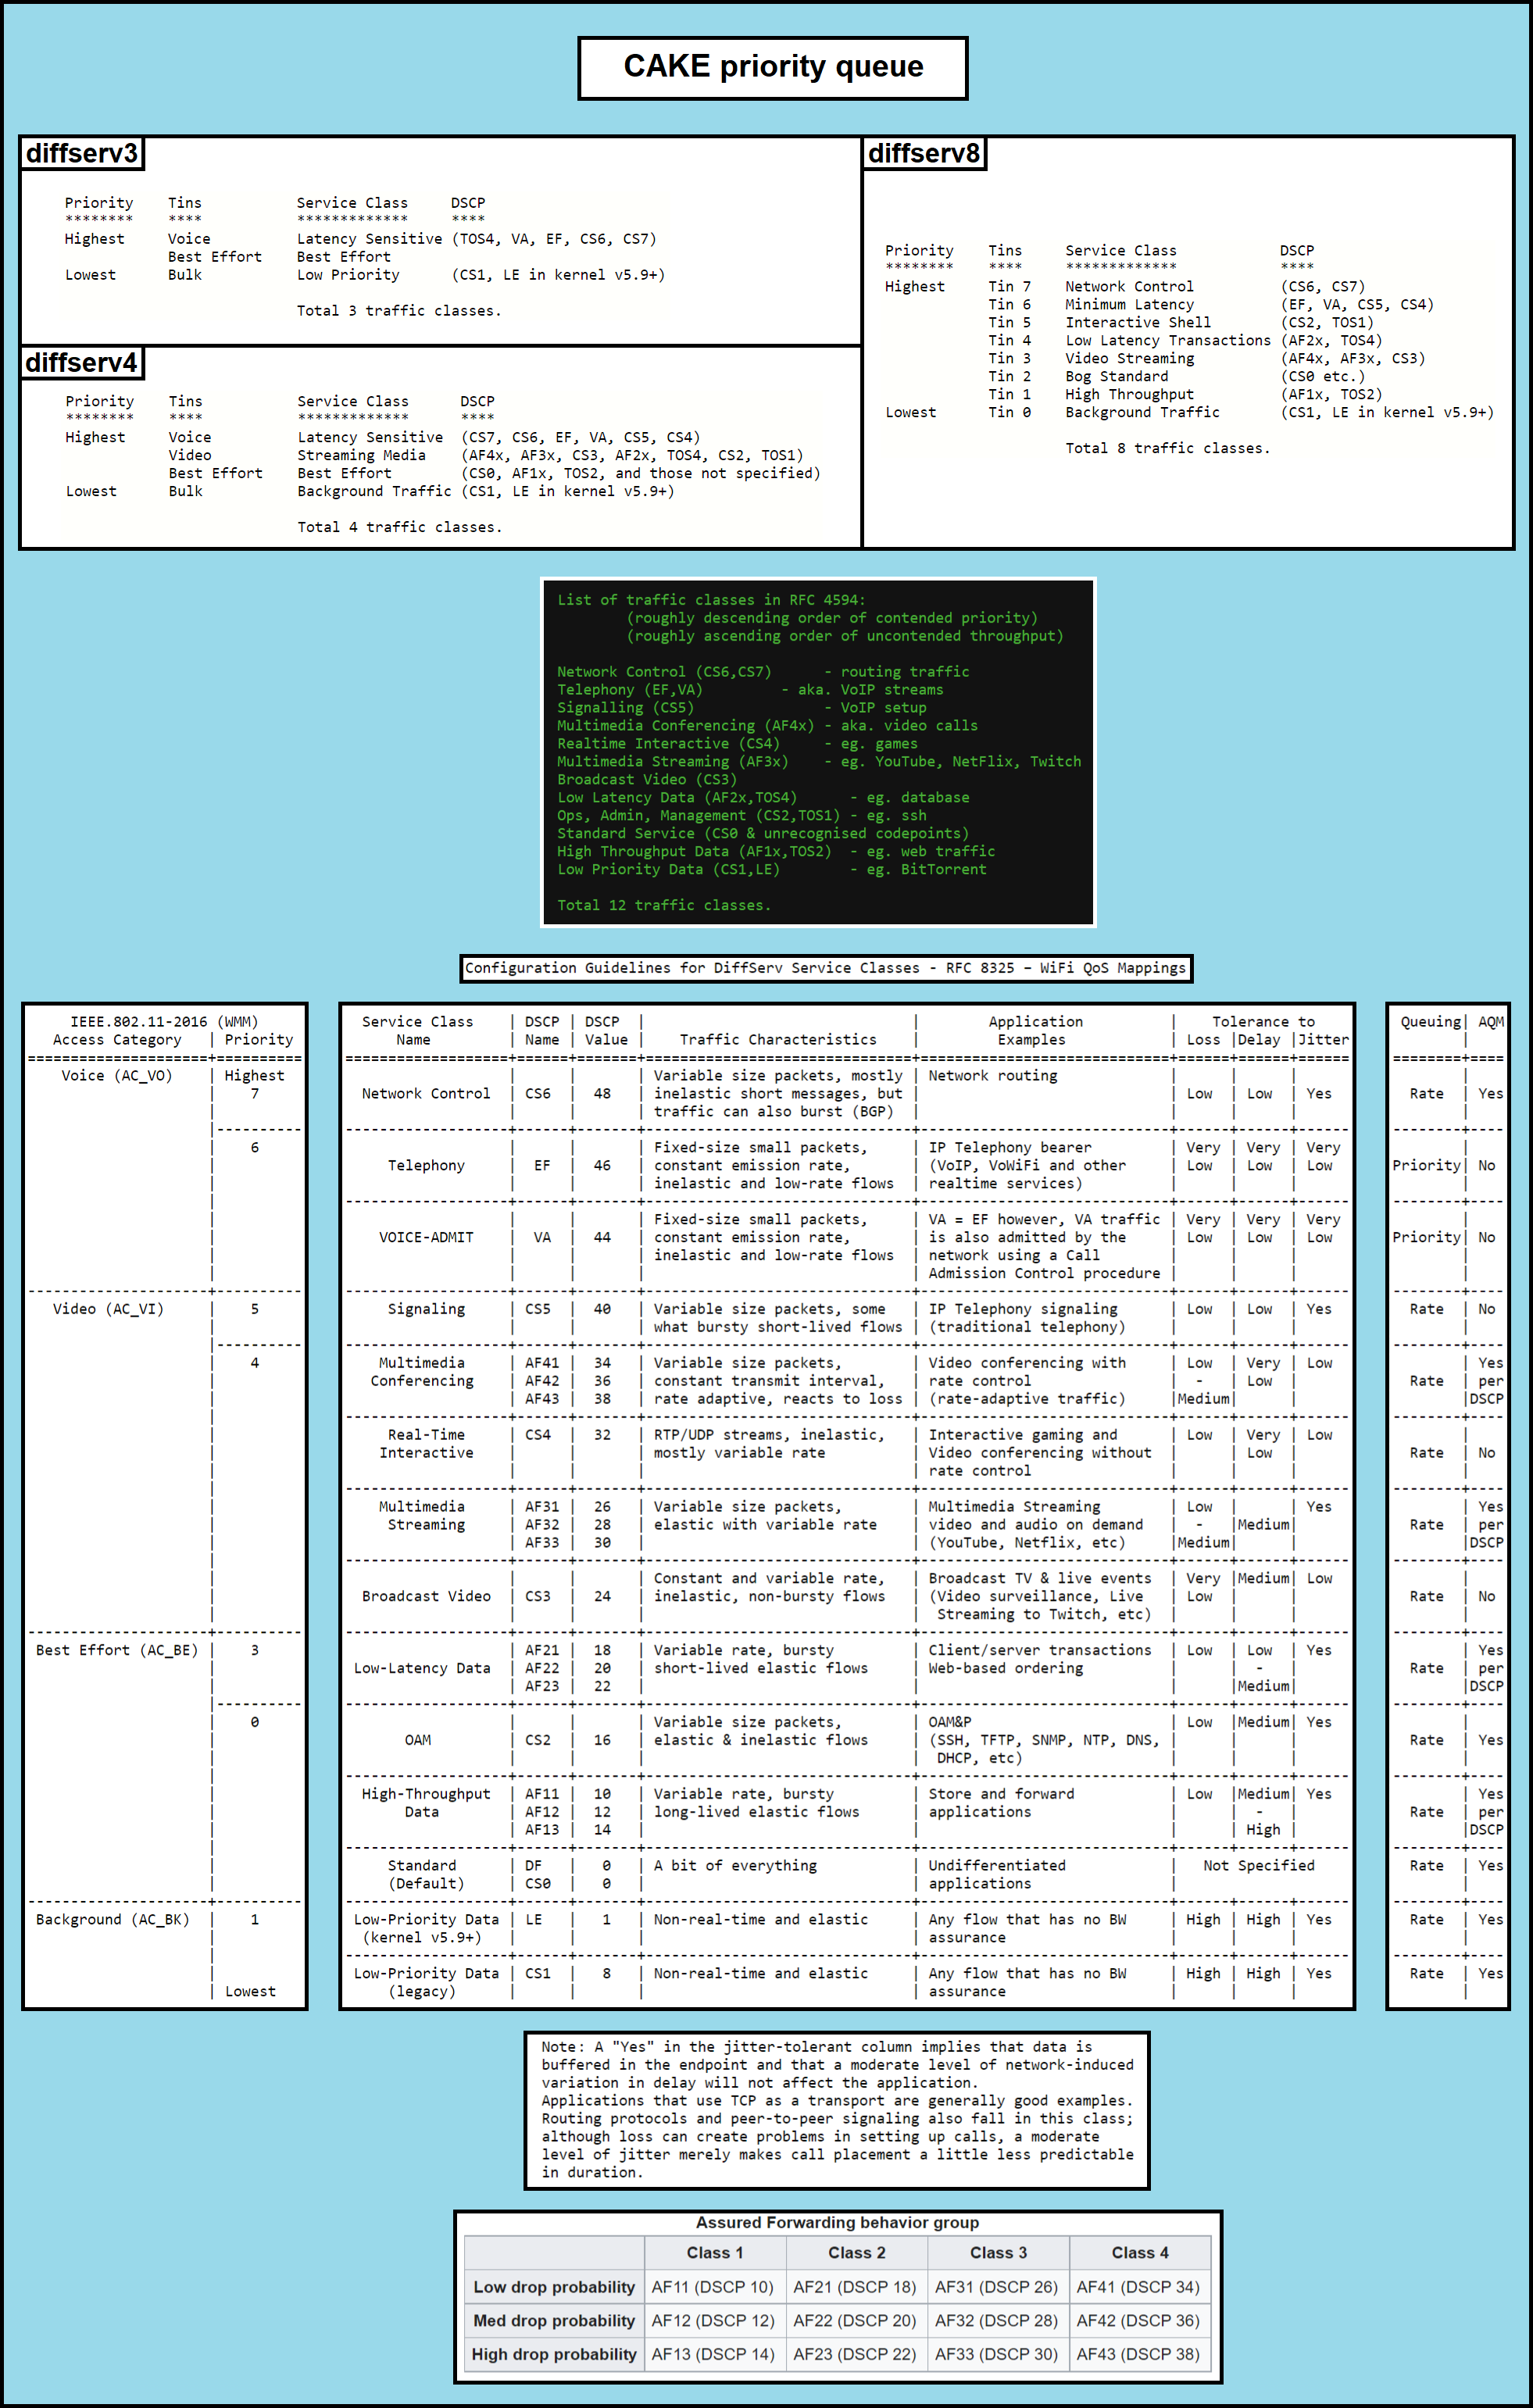
Task: Click the Class 3 column header
Action: (x=998, y=2253)
